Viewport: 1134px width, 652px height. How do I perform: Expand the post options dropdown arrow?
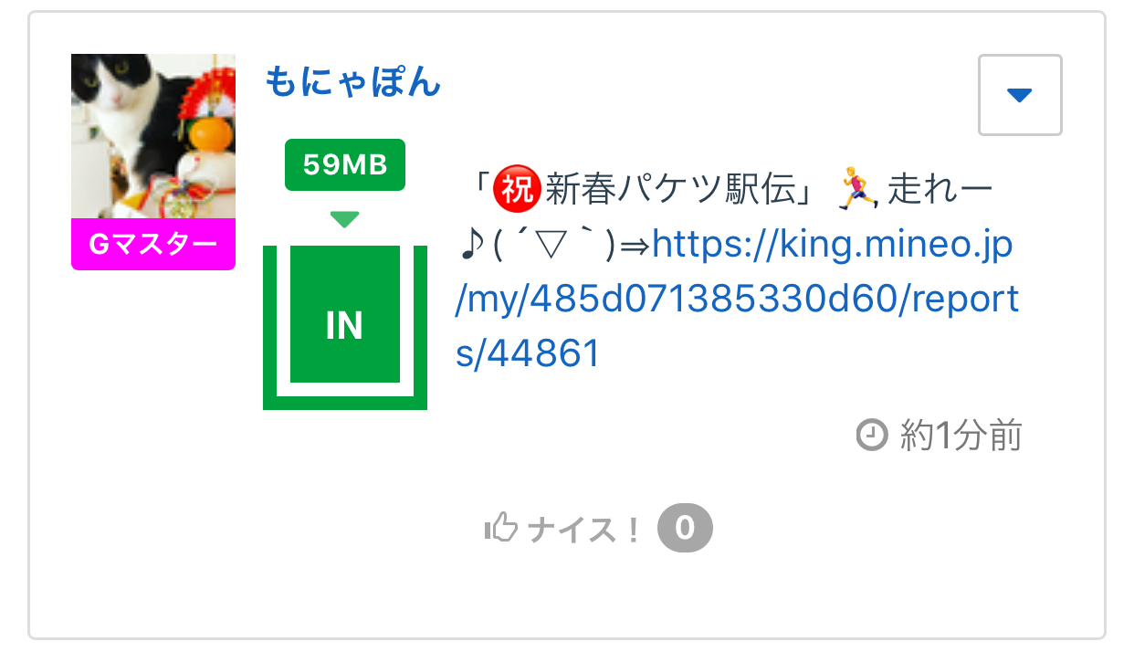(x=1019, y=95)
